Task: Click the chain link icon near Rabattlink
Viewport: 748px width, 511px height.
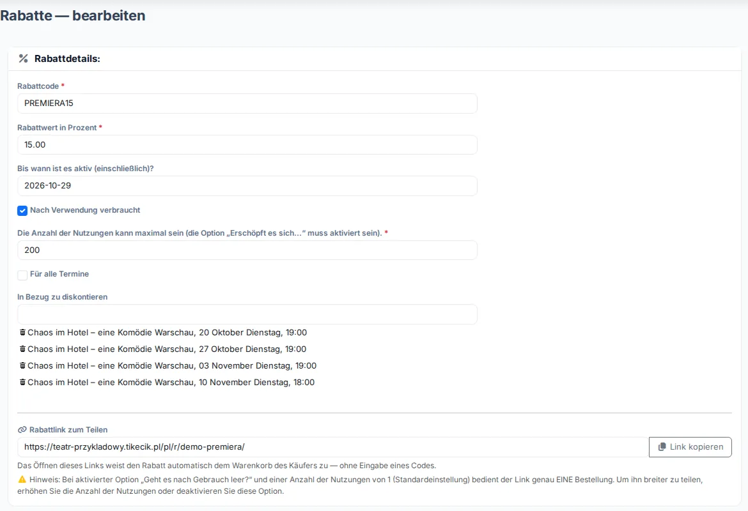Action: [x=22, y=430]
